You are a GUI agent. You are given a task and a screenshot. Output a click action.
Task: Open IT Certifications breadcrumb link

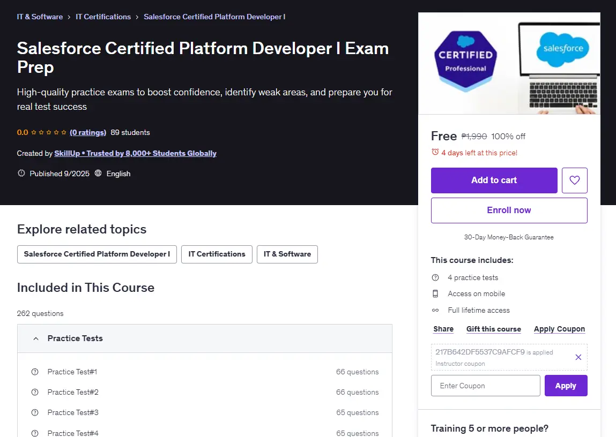(x=103, y=17)
